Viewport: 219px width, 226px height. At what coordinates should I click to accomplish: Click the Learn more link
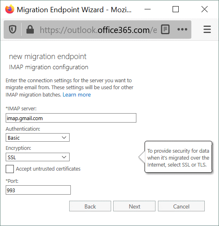(77, 95)
